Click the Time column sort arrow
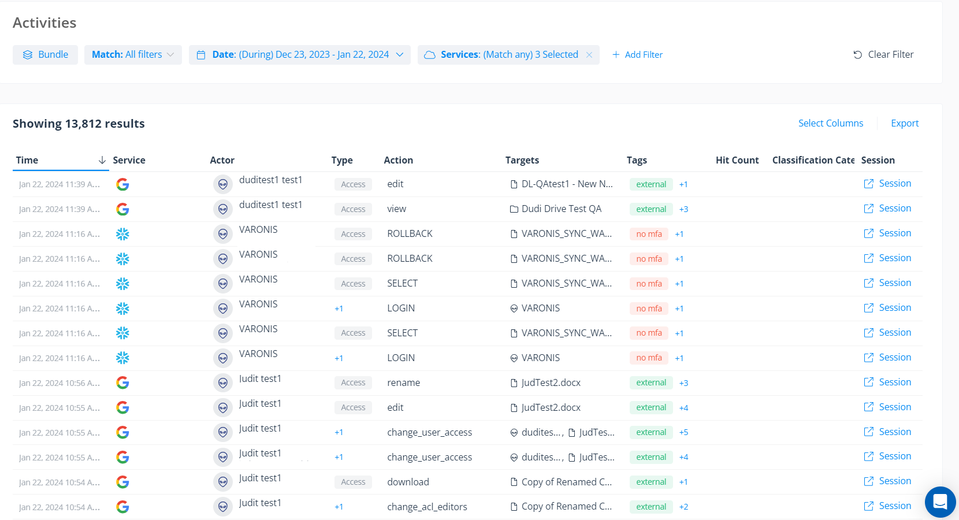959x520 pixels. point(102,160)
